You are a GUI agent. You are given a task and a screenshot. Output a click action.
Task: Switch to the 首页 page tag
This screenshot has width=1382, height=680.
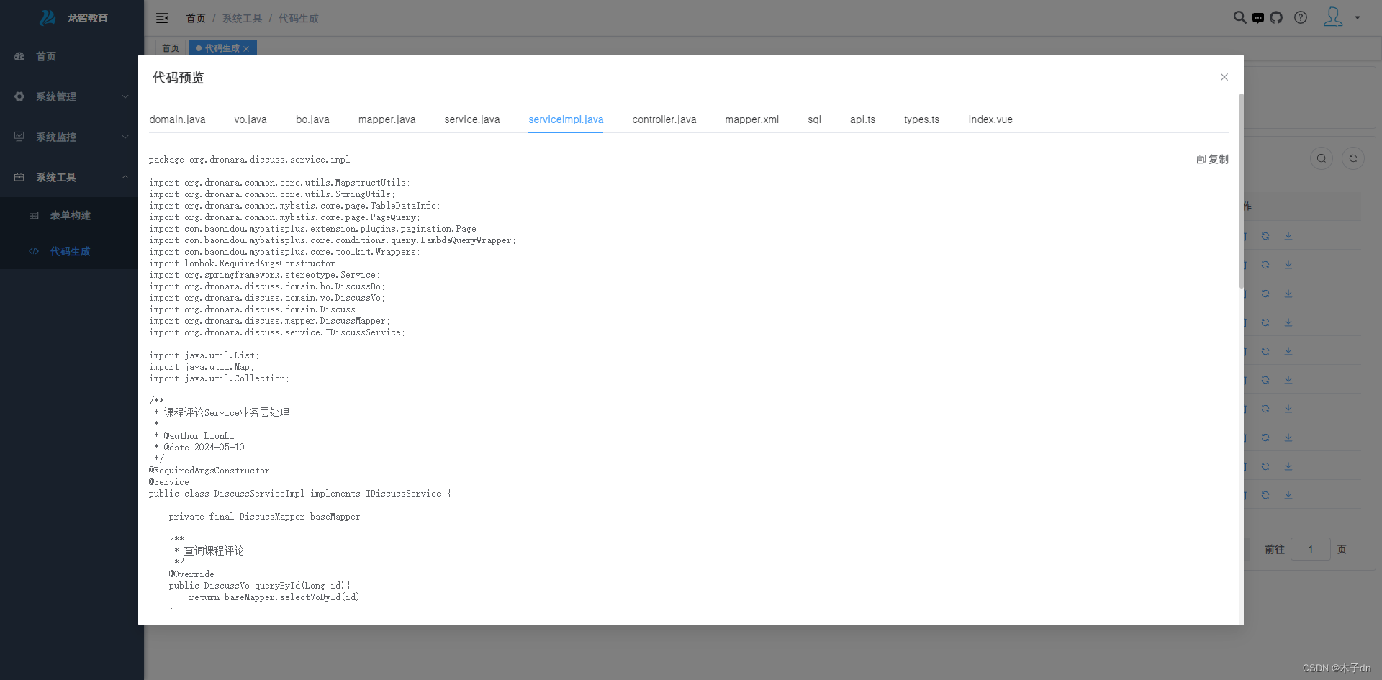pos(171,48)
